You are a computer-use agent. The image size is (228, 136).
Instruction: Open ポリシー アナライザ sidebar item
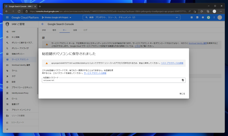point(19,48)
